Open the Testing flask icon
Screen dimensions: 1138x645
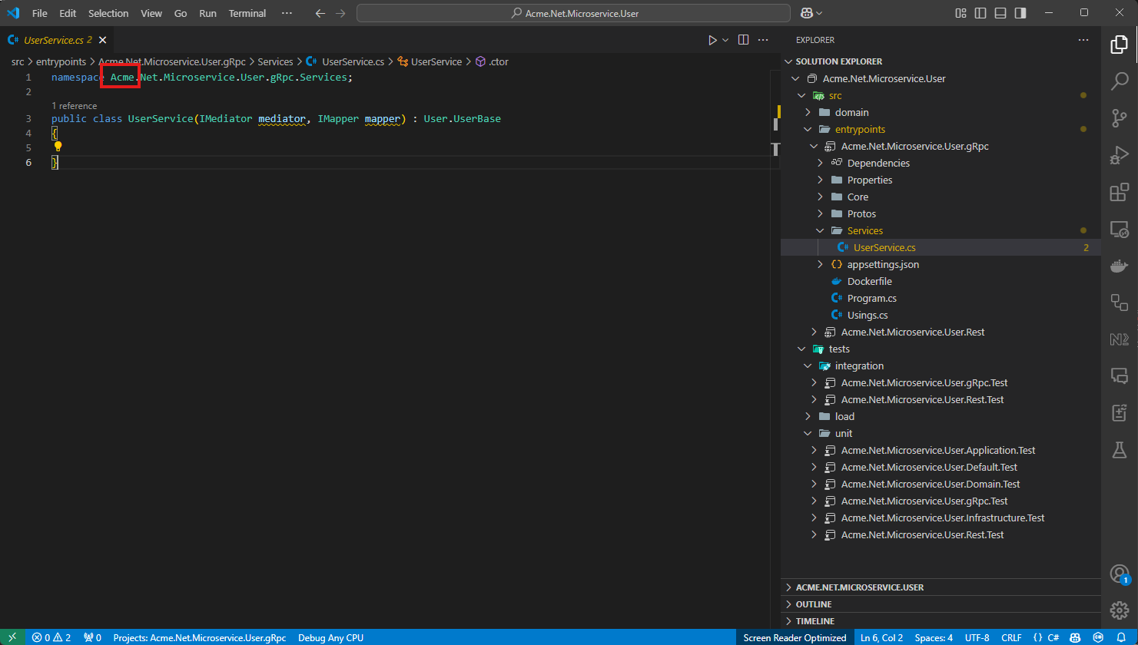[x=1120, y=450]
